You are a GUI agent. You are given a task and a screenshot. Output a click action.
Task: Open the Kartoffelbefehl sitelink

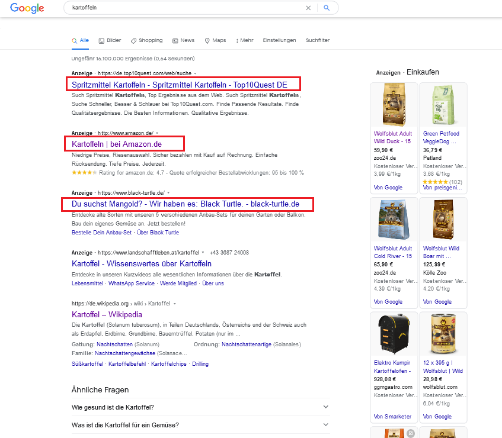(x=127, y=364)
